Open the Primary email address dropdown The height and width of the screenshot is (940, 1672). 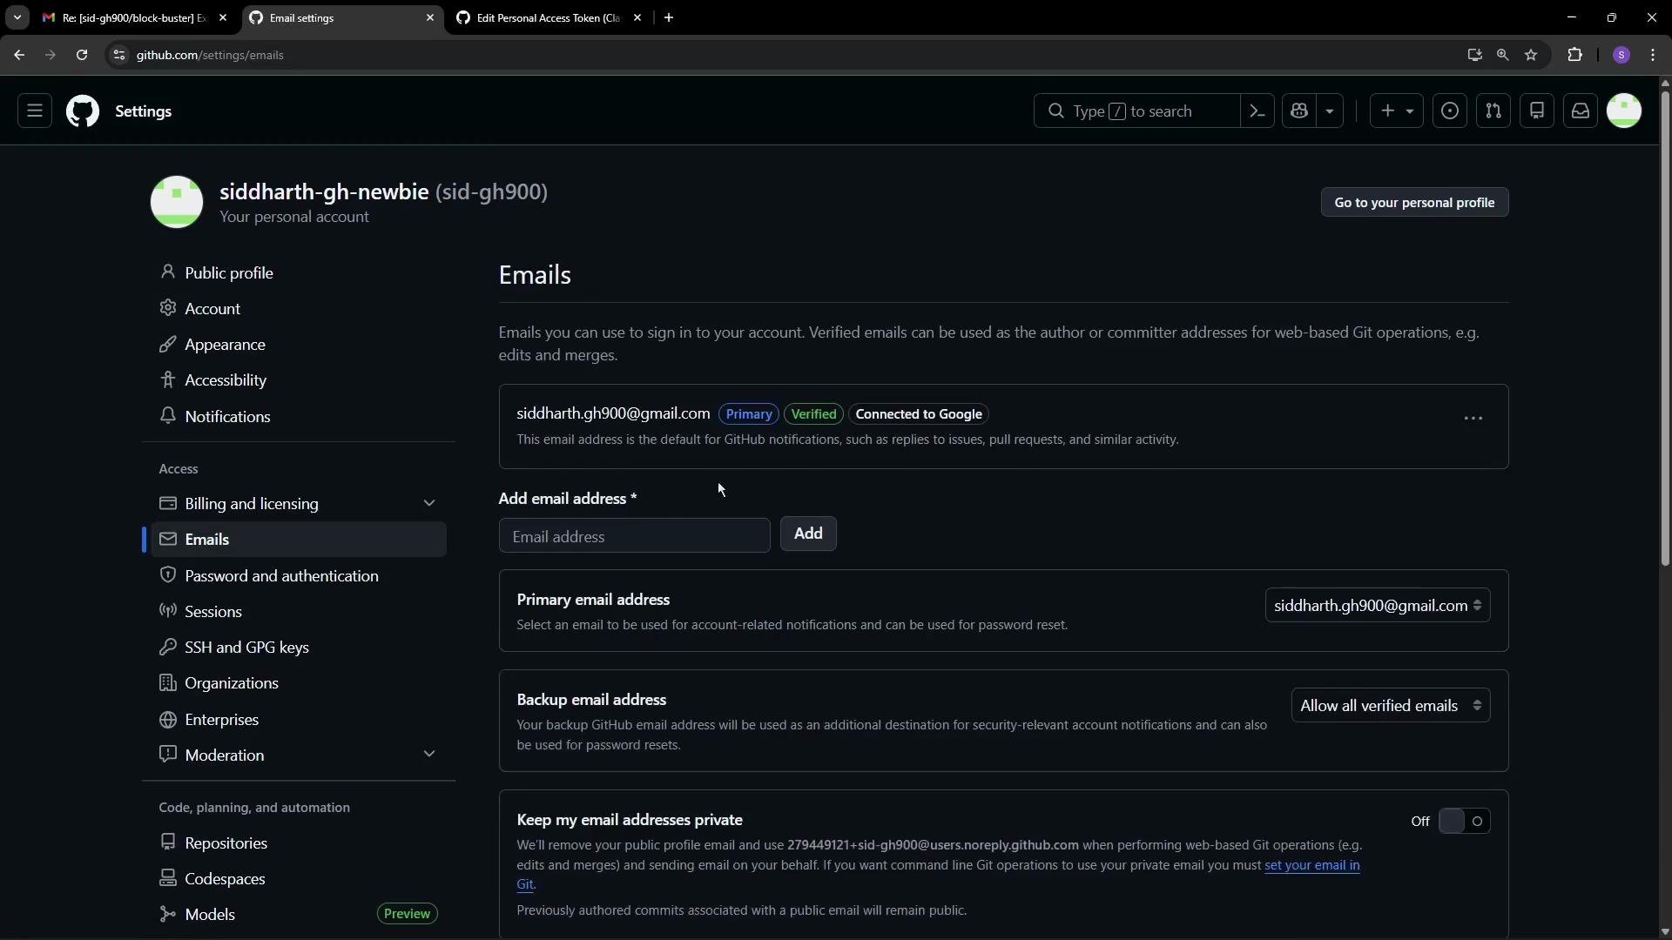pyautogui.click(x=1378, y=606)
